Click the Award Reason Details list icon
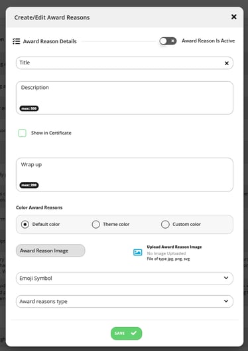Viewport: 248px width, 351px height. (17, 41)
